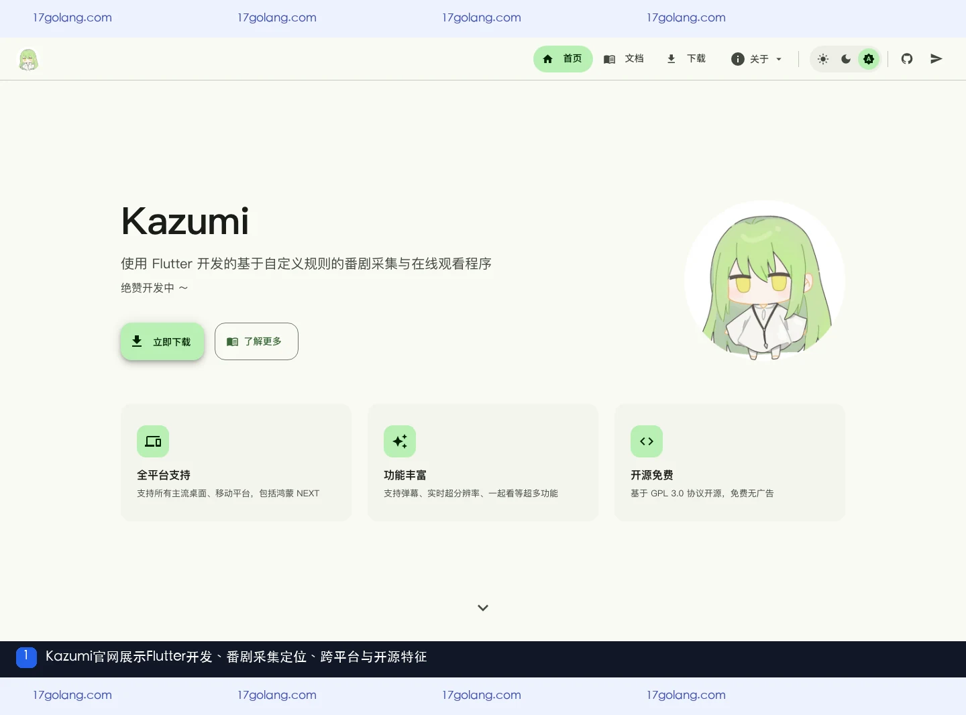Select the 全平台支持 card heading
The width and height of the screenshot is (966, 715).
pos(164,475)
